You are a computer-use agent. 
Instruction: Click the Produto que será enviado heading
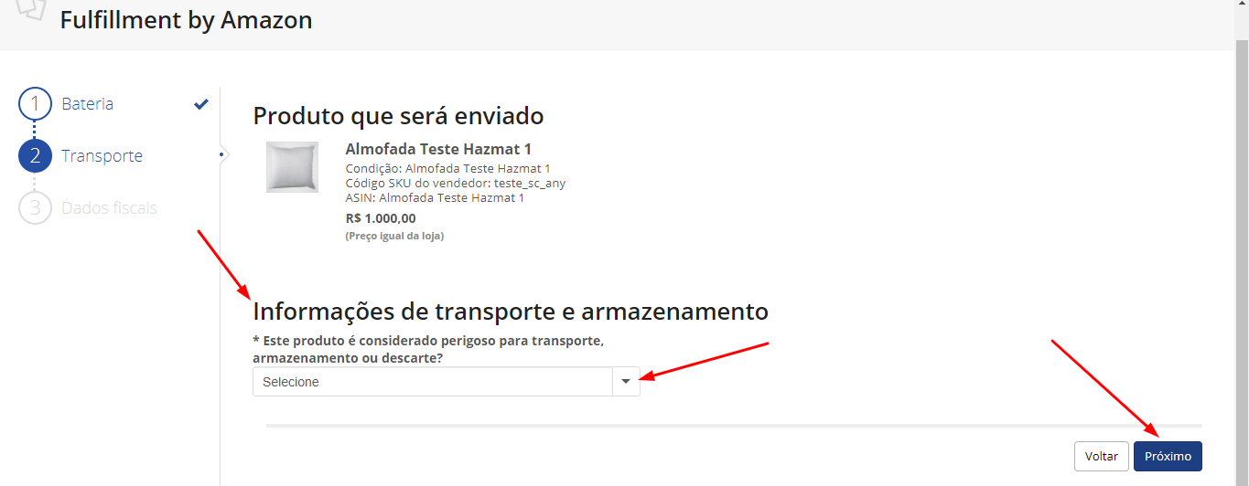[398, 116]
